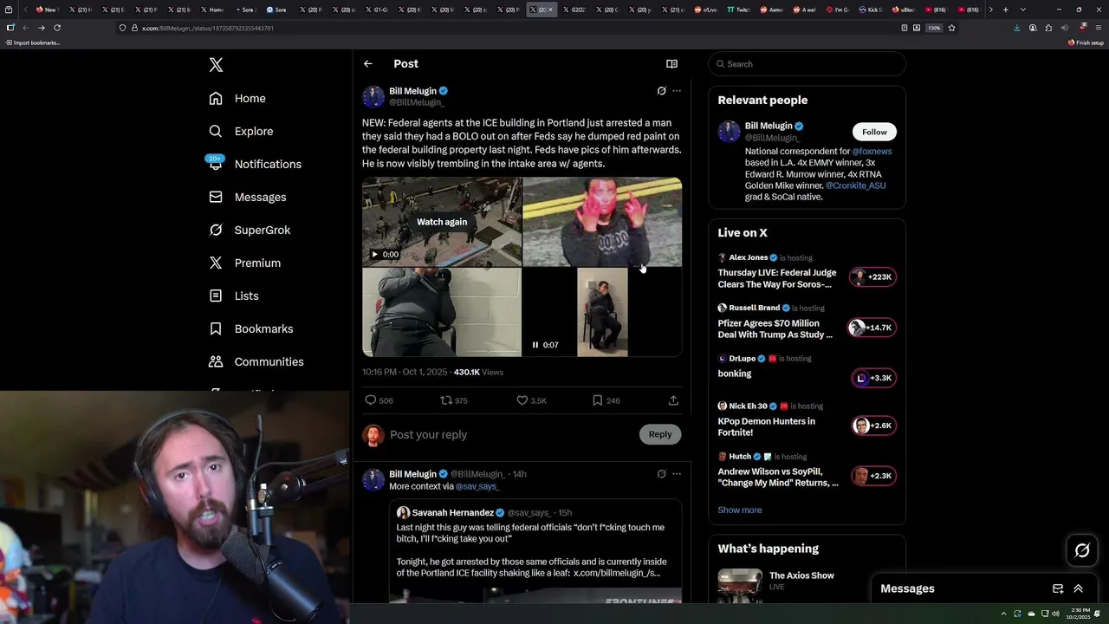Open Lists in the sidebar
Image resolution: width=1109 pixels, height=624 pixels.
click(234, 296)
